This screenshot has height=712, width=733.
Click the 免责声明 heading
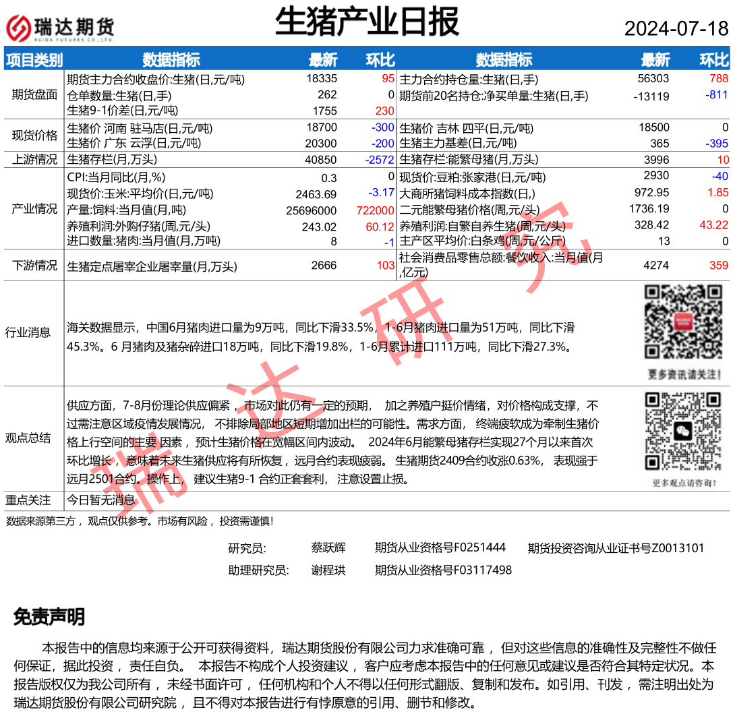point(49,616)
